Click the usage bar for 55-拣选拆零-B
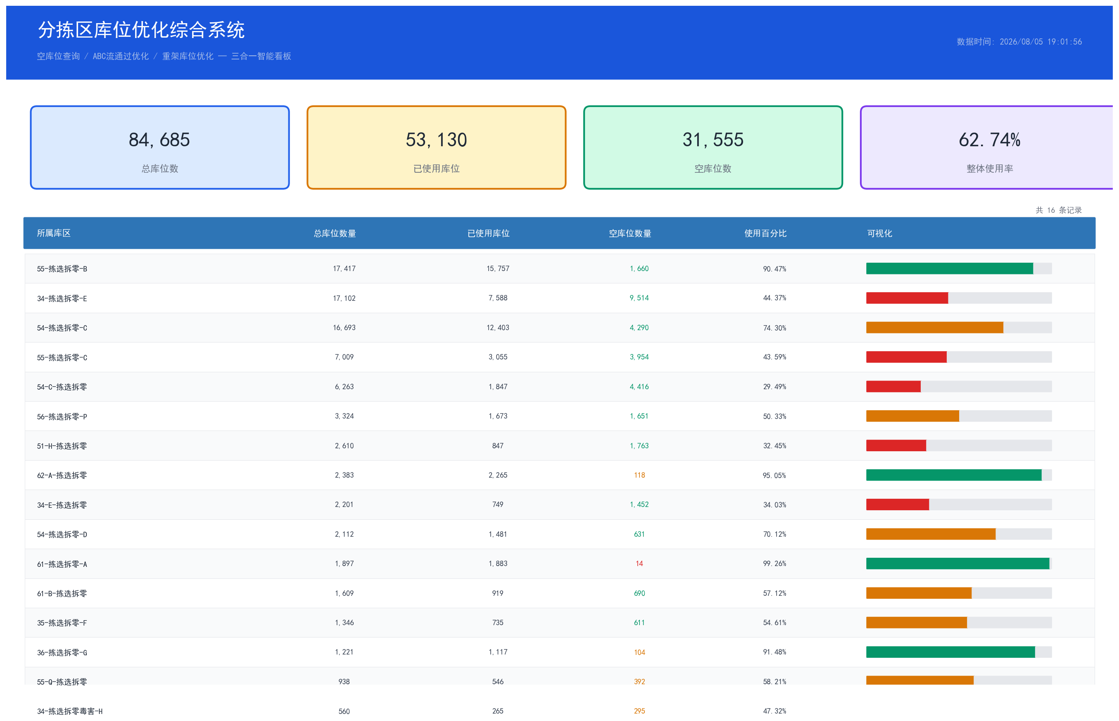Image resolution: width=1119 pixels, height=721 pixels. pyautogui.click(x=958, y=268)
